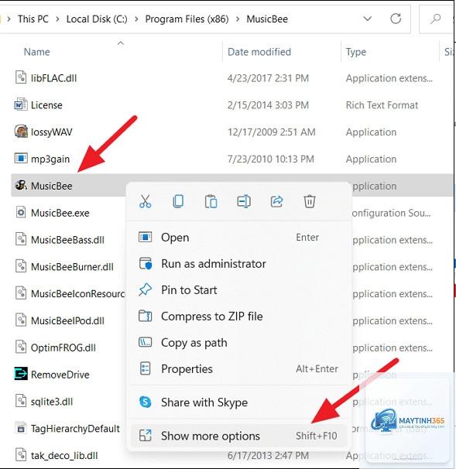The height and width of the screenshot is (469, 456).
Task: Select the License rich text file
Action: [x=46, y=105]
